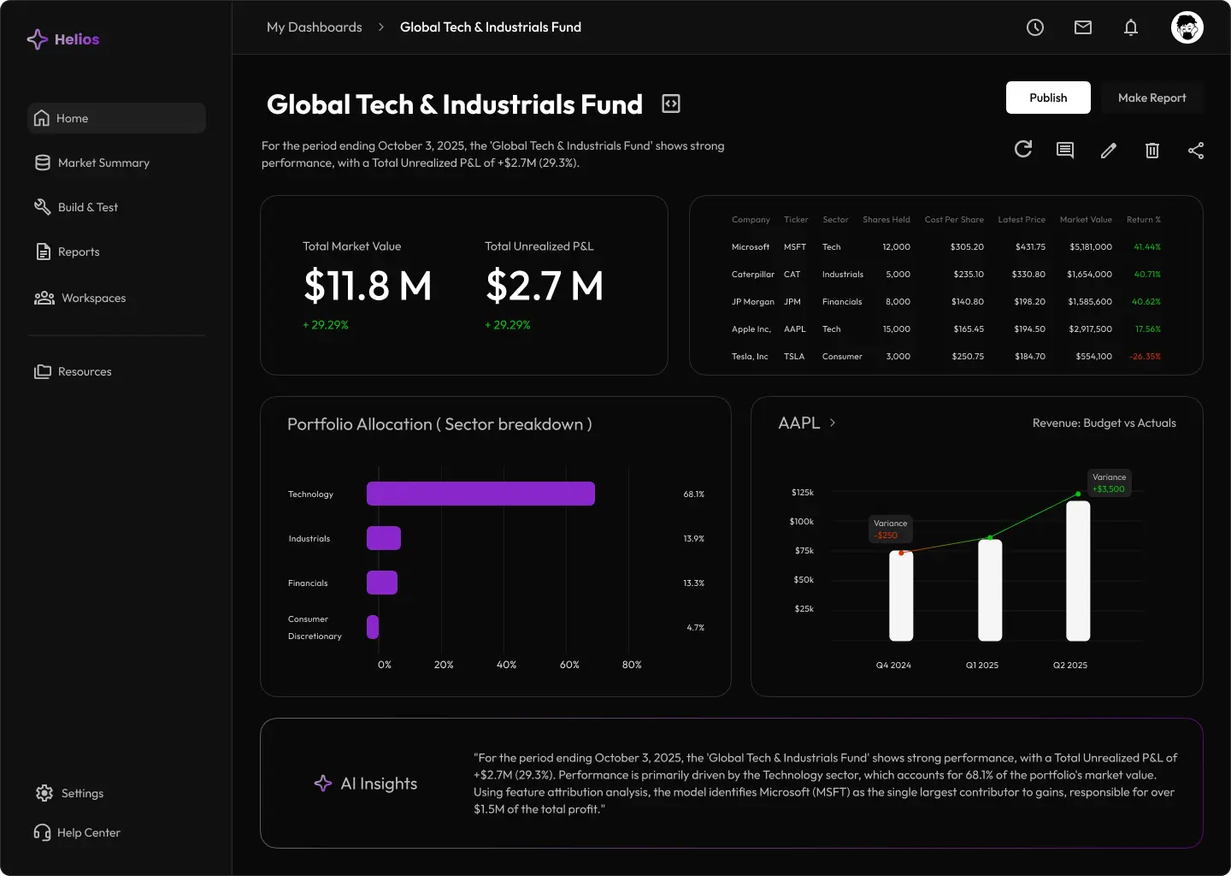The height and width of the screenshot is (876, 1231).
Task: Click the Consumer Discretionary allocation bar
Action: (x=373, y=627)
